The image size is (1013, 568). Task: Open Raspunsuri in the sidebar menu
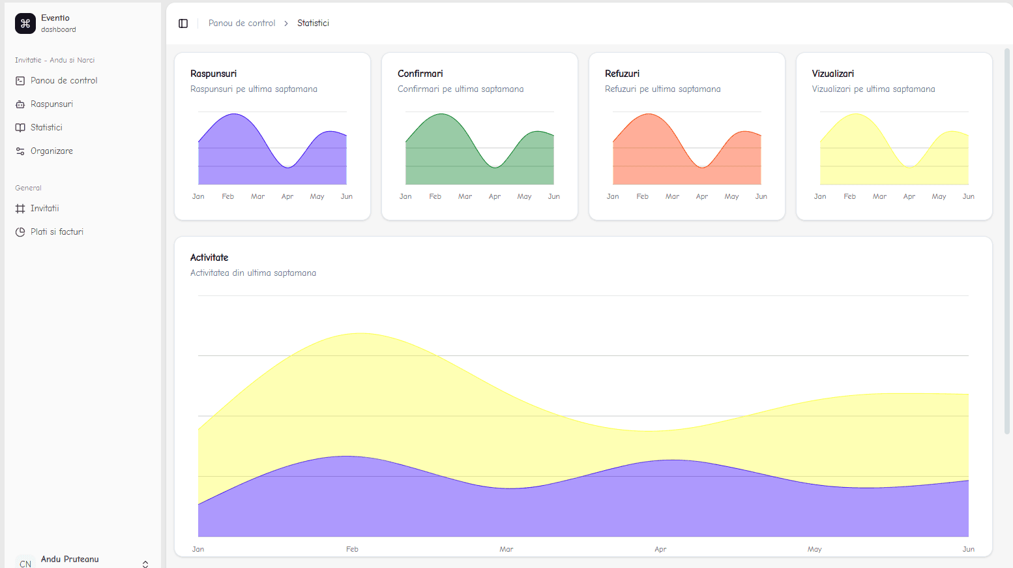click(51, 104)
